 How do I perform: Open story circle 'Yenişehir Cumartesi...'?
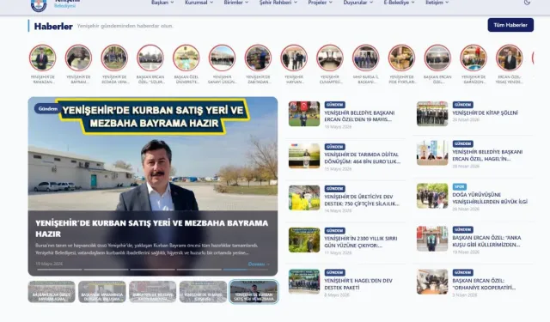click(x=330, y=58)
